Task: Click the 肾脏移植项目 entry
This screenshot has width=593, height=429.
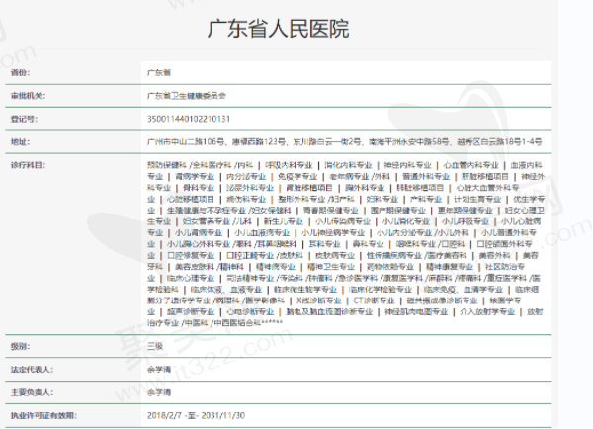Action: point(309,188)
